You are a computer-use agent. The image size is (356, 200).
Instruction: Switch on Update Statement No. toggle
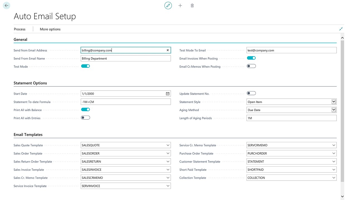[x=251, y=93]
